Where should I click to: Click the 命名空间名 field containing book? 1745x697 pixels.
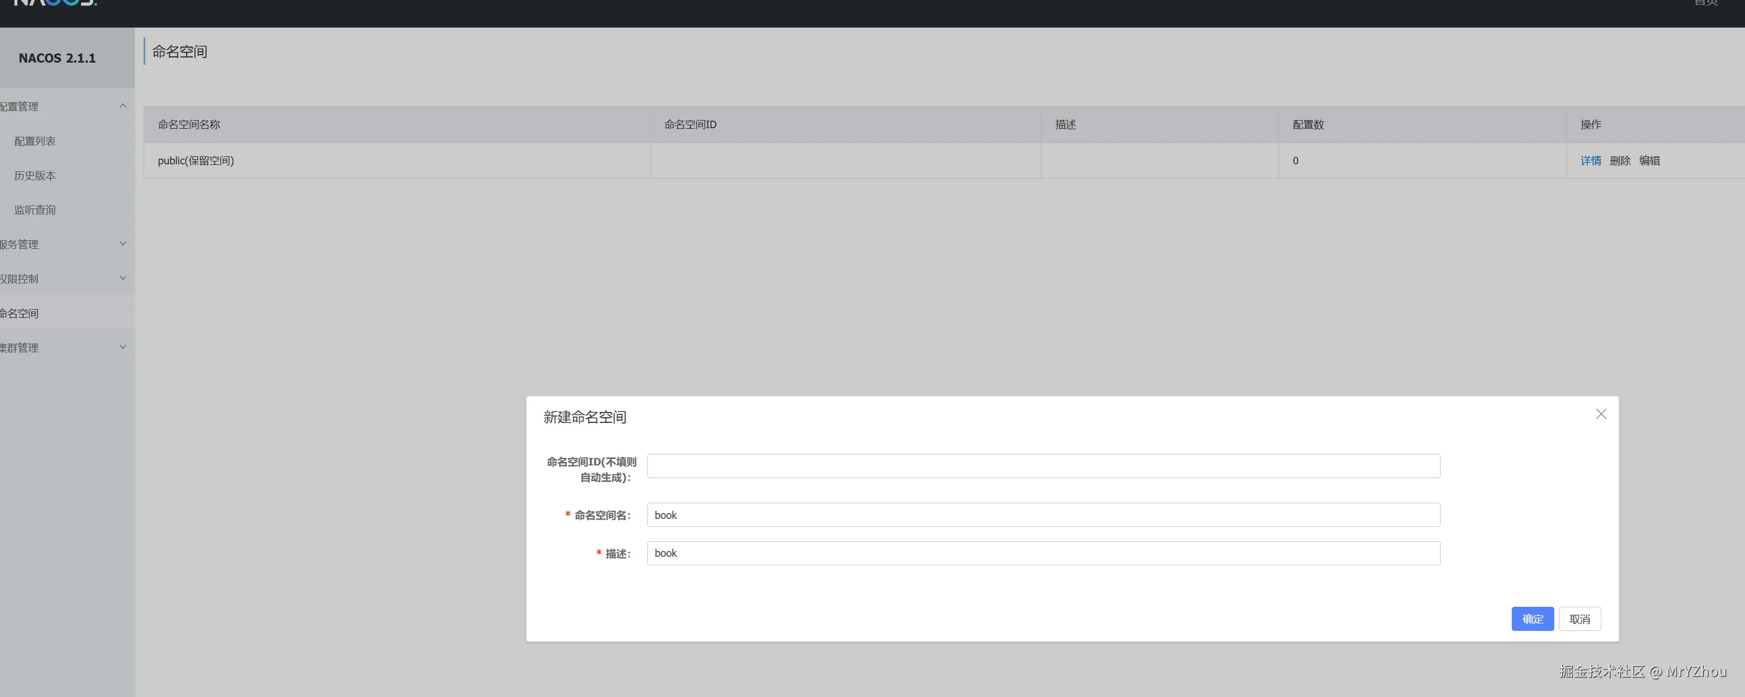click(x=1043, y=515)
